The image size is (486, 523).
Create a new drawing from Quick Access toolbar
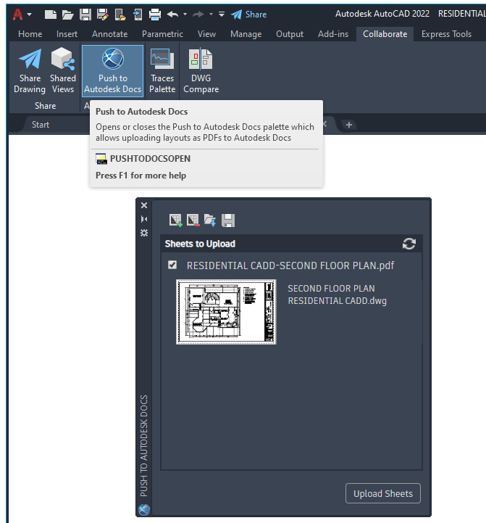click(50, 15)
